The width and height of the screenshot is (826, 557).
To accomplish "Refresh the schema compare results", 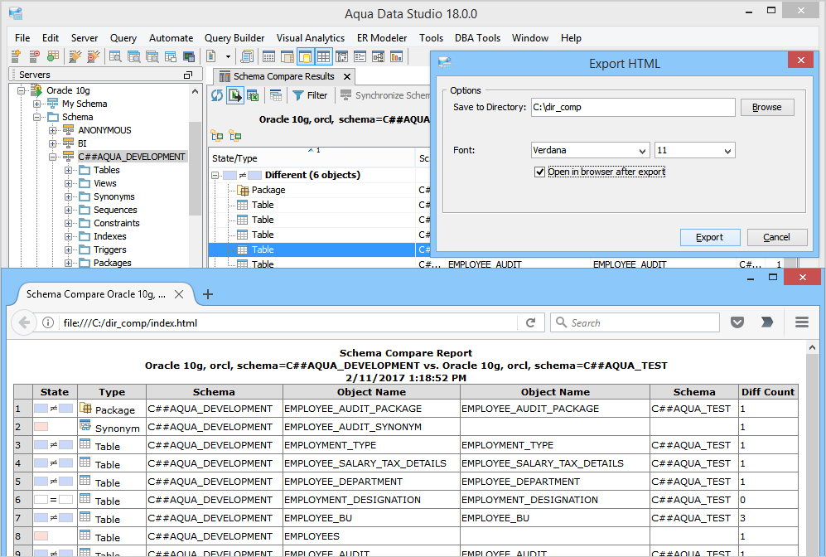I will coord(217,95).
